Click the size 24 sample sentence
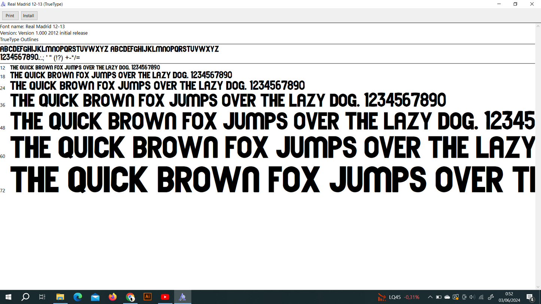Viewport: 541px width, 304px height. [158, 86]
